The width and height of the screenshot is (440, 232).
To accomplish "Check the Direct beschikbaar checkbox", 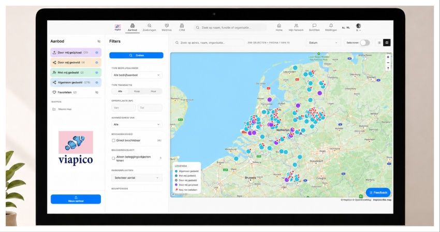I will click(113, 141).
